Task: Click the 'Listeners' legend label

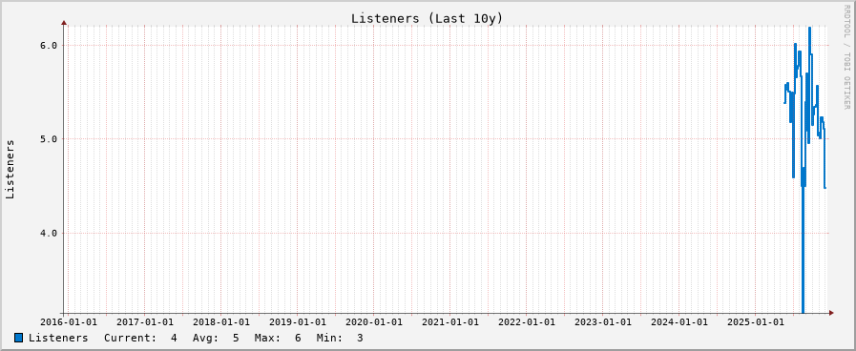Action: pyautogui.click(x=58, y=338)
